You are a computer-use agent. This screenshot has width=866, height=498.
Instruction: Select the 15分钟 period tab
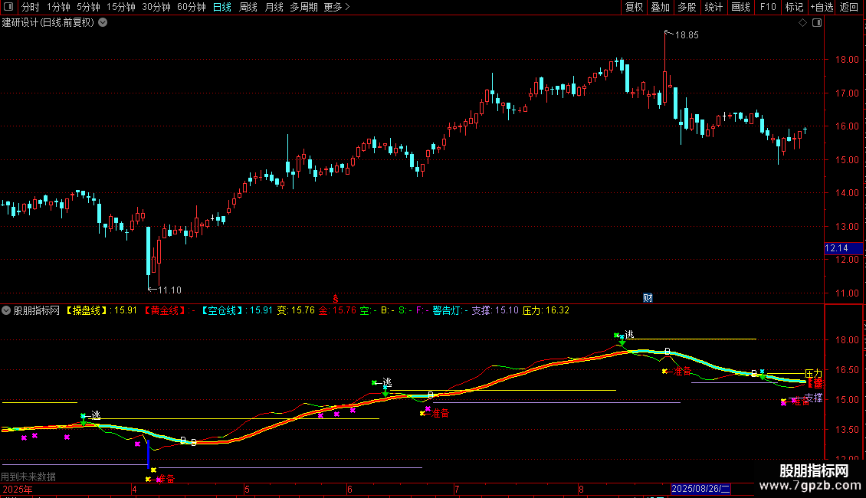(x=120, y=7)
